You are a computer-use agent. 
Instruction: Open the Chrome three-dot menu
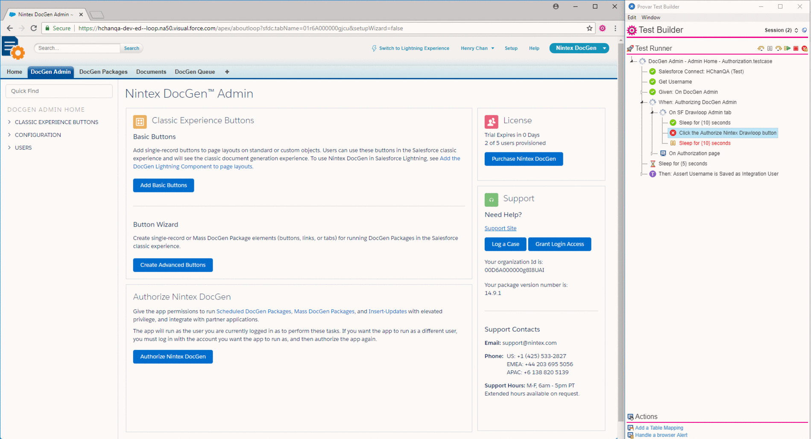click(x=615, y=28)
